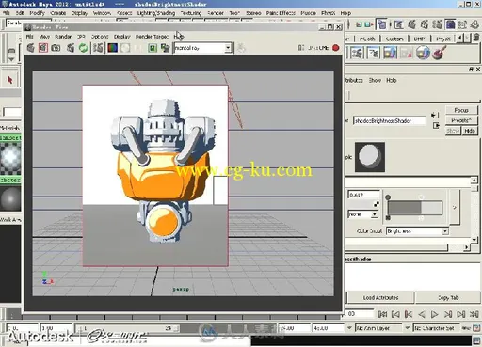This screenshot has height=347, width=482.
Task: Click the second shelf tool icon
Action: [x=373, y=53]
